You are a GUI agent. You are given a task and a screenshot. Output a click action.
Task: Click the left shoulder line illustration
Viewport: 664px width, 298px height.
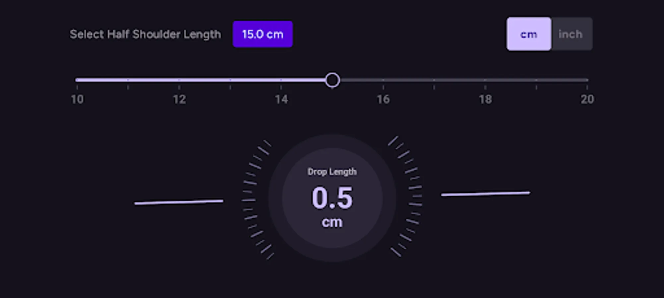pos(179,201)
